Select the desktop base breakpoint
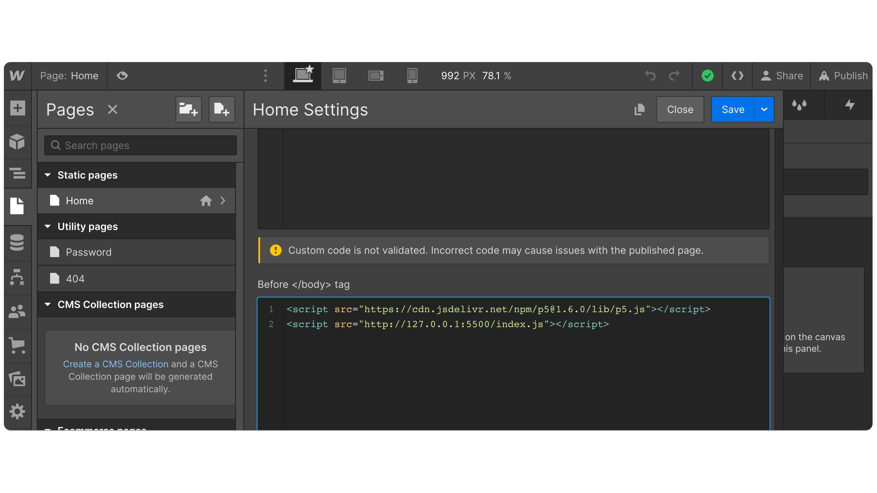The image size is (877, 493). pyautogui.click(x=303, y=75)
